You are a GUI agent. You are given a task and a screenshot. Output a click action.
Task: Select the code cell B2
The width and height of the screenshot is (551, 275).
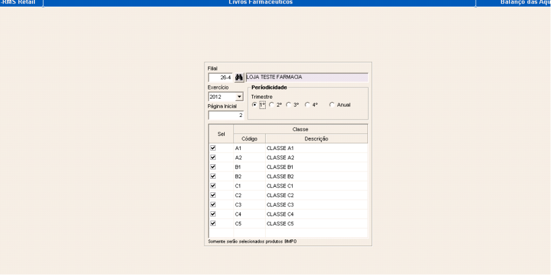pyautogui.click(x=250, y=176)
